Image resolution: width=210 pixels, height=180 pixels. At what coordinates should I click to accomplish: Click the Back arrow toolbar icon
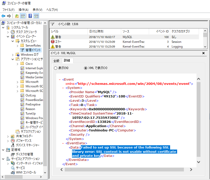pyautogui.click(x=3, y=16)
